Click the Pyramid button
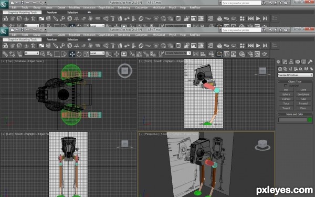 (303, 103)
